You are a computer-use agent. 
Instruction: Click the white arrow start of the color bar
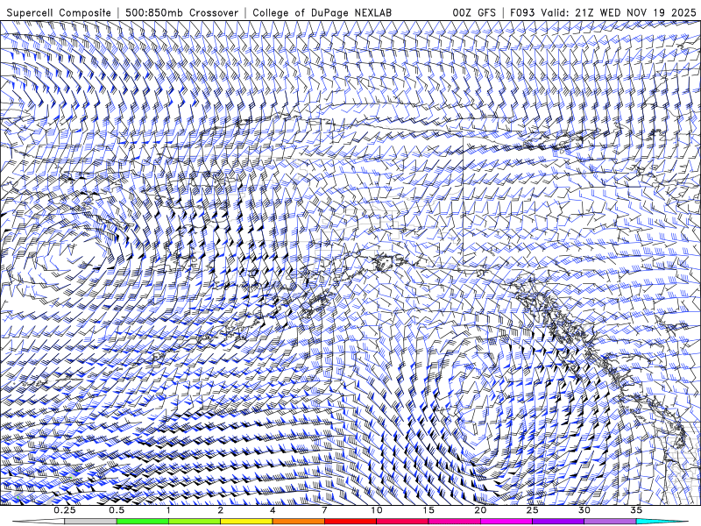click(39, 522)
